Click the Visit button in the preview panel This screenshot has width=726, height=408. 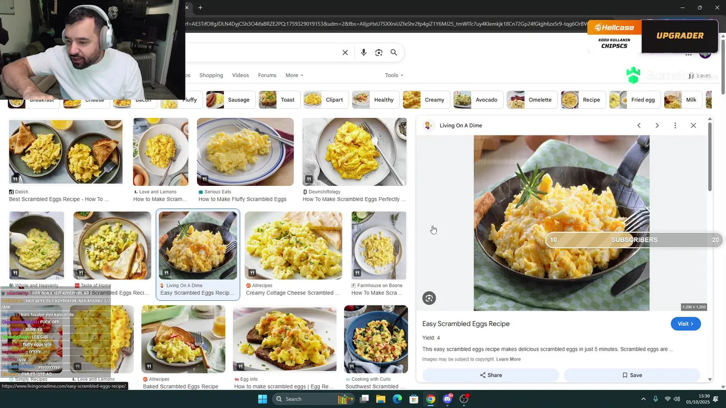tap(685, 324)
